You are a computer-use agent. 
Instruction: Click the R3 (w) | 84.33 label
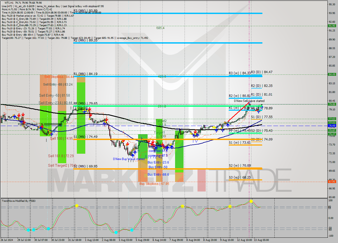coord(240,73)
